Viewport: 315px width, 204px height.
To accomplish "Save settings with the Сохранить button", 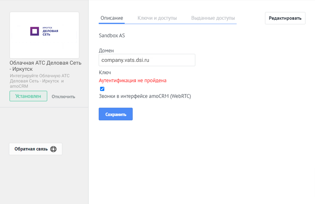I will [116, 114].
